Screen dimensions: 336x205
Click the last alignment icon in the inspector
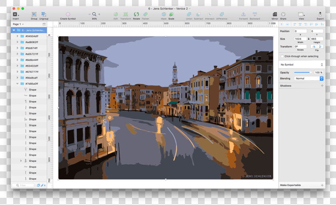[322, 24]
